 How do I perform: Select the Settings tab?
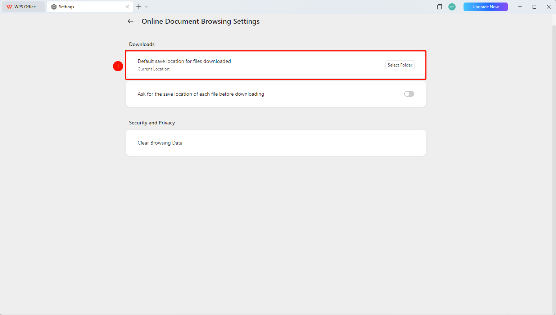[90, 7]
